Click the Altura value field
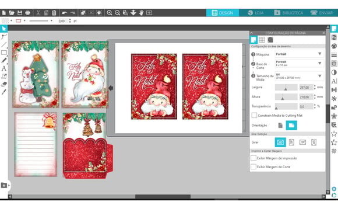 [306, 97]
